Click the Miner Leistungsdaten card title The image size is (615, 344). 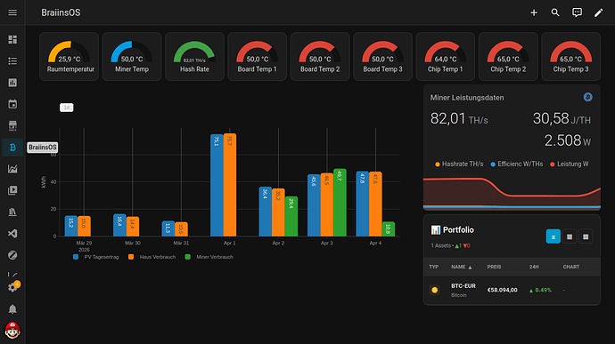pos(467,98)
